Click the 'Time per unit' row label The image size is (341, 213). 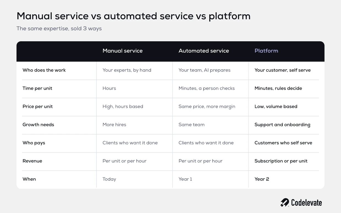point(37,88)
